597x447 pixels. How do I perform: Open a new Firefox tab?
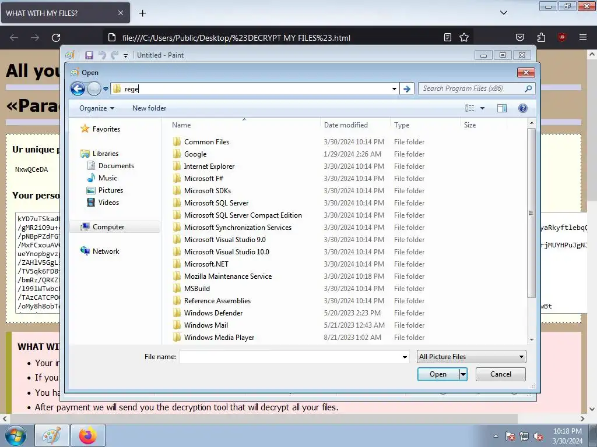pyautogui.click(x=142, y=13)
